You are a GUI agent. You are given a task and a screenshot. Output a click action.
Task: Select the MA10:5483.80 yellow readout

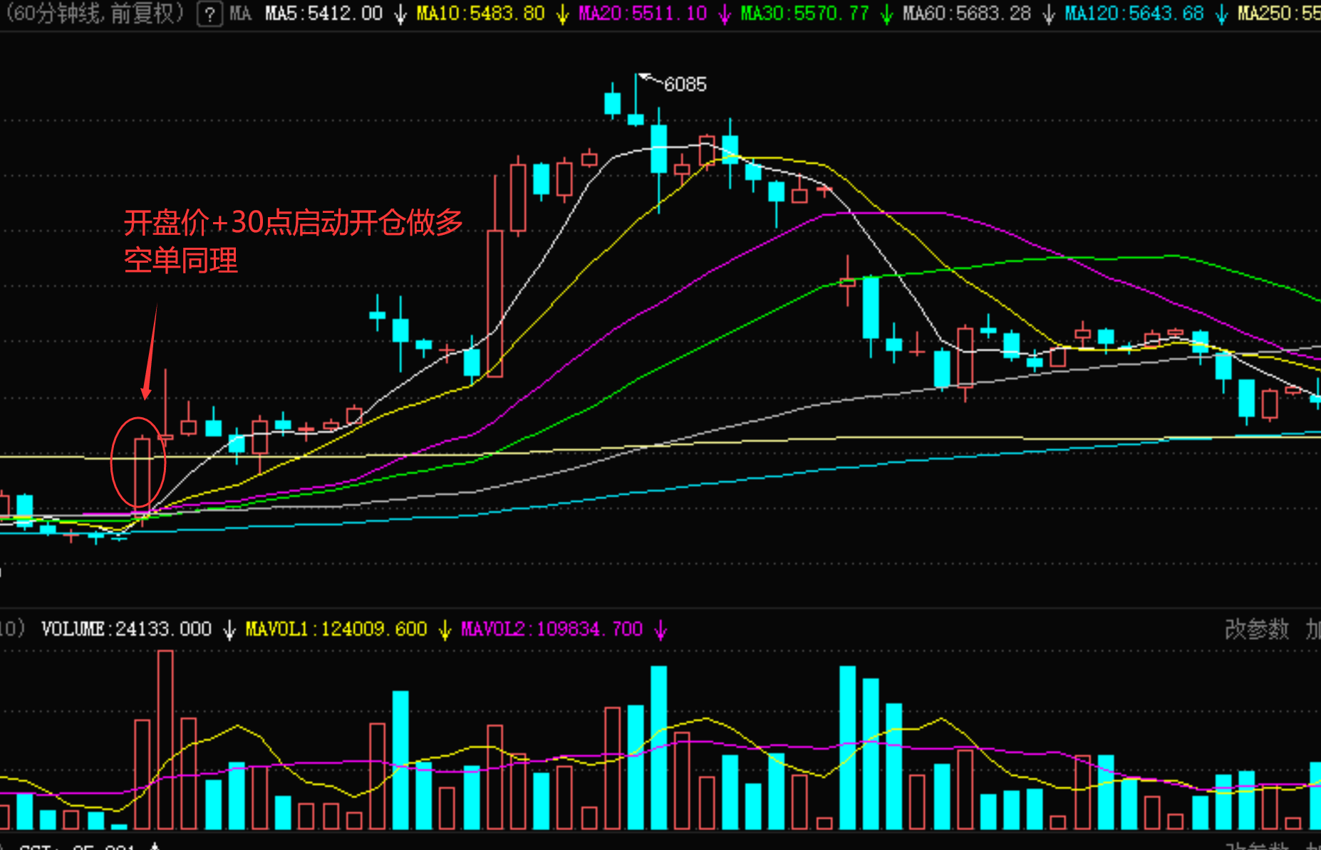480,14
